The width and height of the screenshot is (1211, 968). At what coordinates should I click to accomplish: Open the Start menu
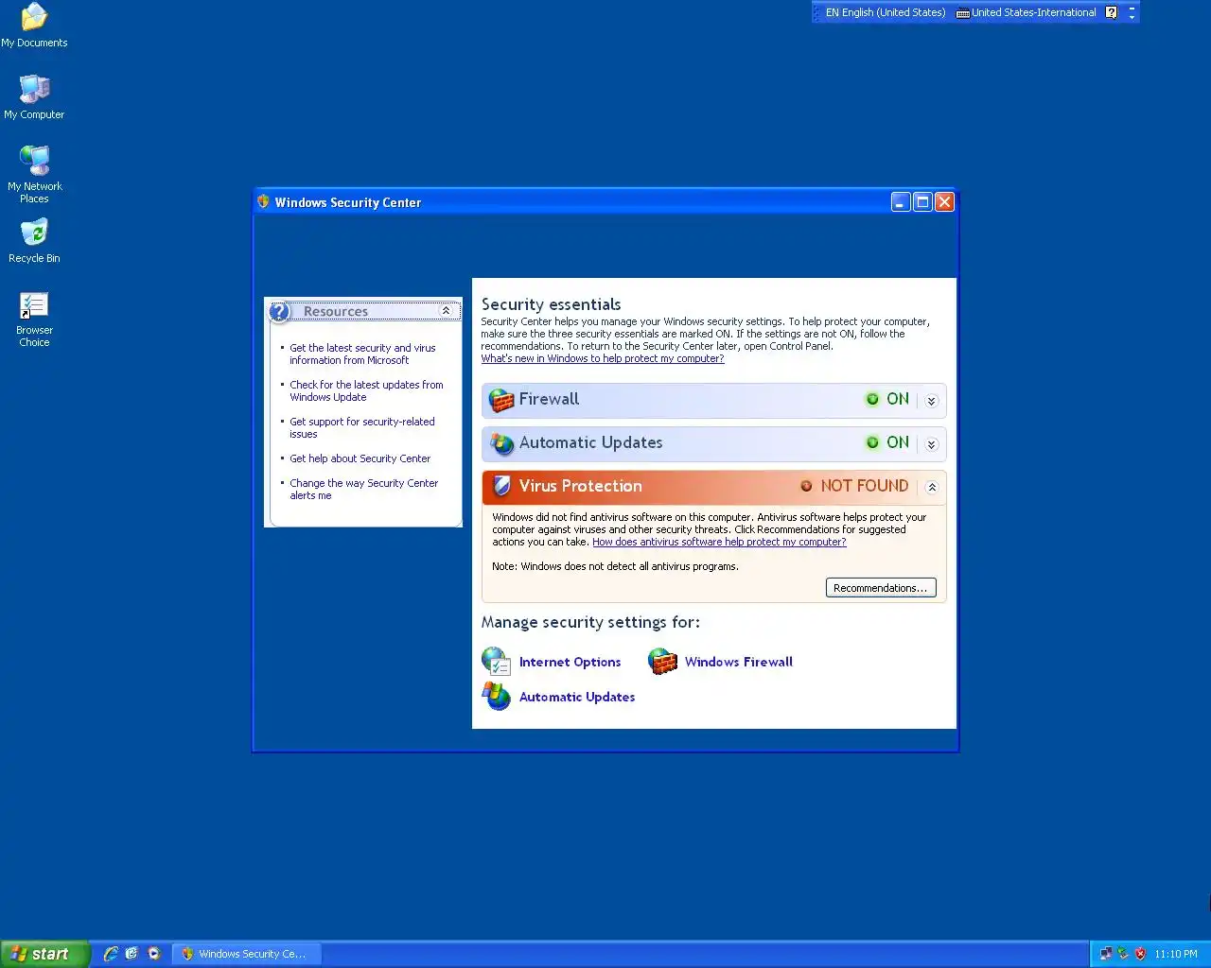(44, 954)
